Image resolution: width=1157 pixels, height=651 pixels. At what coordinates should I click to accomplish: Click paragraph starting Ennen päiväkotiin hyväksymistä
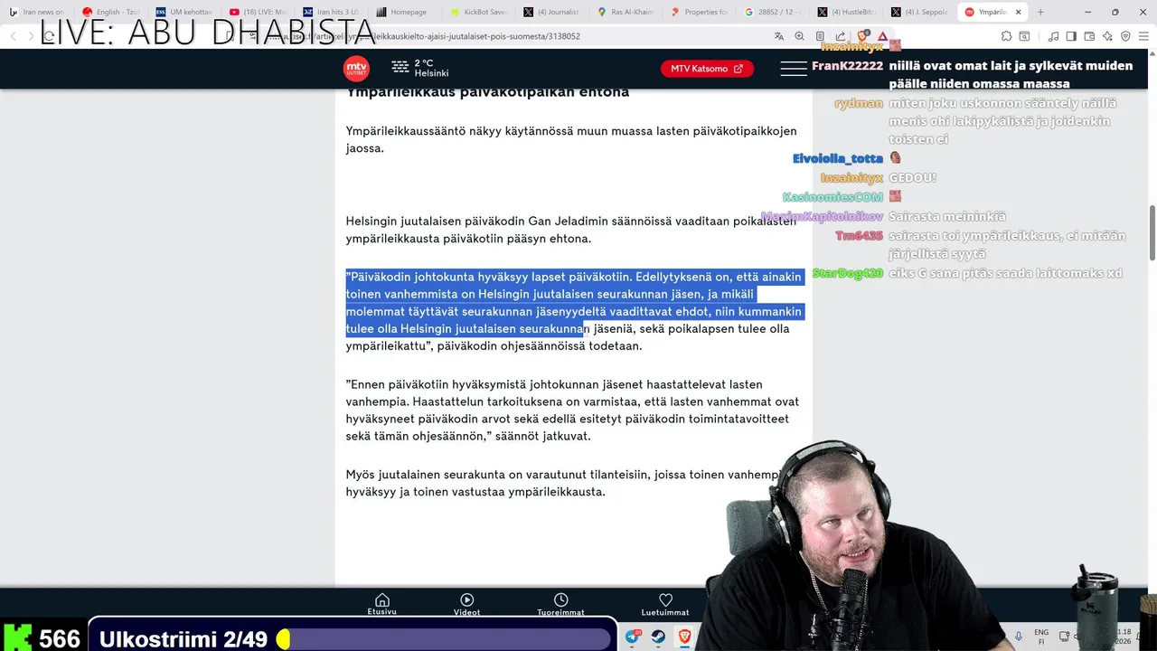(x=572, y=410)
